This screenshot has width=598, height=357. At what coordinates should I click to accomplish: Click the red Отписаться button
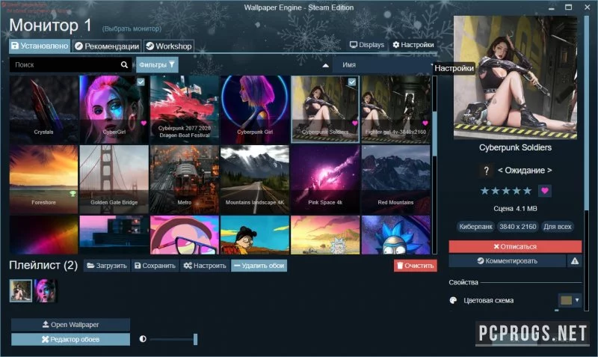pyautogui.click(x=515, y=247)
